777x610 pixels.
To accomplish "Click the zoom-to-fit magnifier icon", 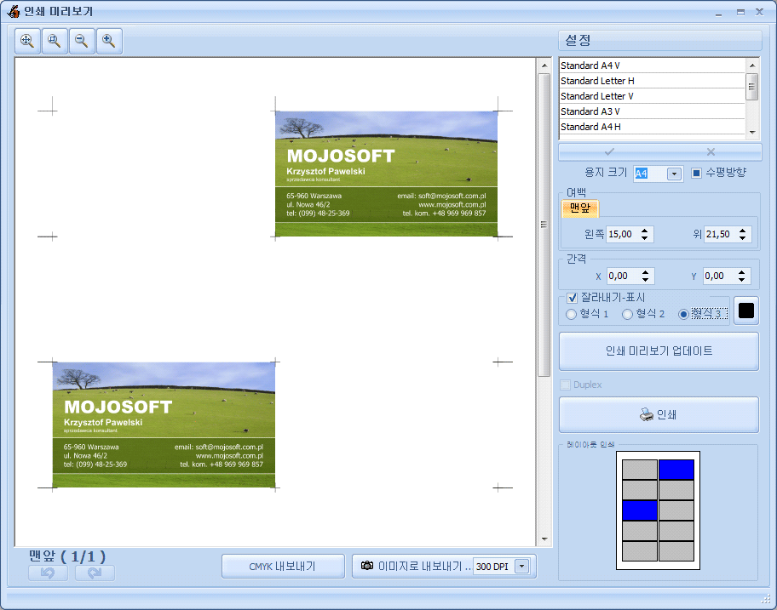I will (27, 41).
